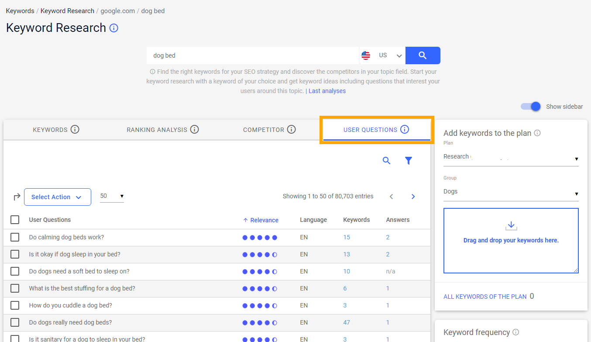Click the US flag icon
Viewport: 591px width, 342px height.
tap(365, 55)
